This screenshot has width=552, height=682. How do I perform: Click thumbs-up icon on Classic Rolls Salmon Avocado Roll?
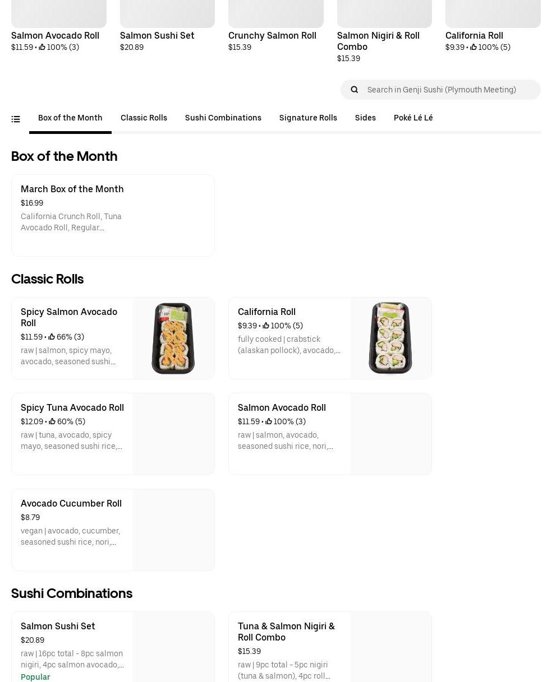269,421
